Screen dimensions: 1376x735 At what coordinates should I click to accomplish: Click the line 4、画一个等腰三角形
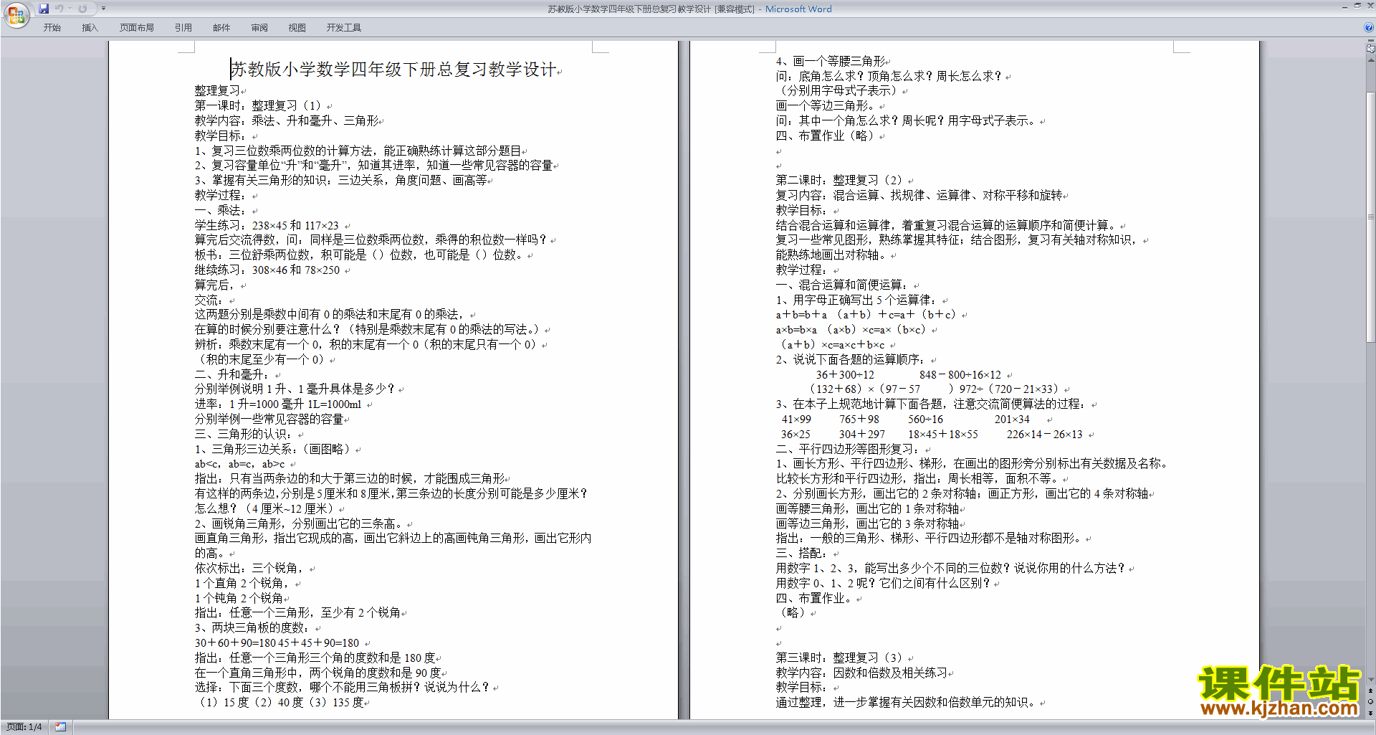pos(830,61)
